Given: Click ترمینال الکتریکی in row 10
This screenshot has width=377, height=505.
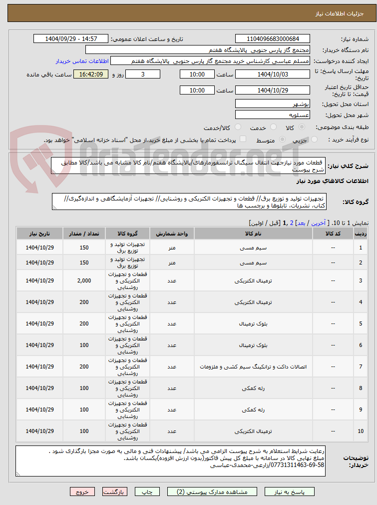Looking at the screenshot, I should click(x=253, y=431).
